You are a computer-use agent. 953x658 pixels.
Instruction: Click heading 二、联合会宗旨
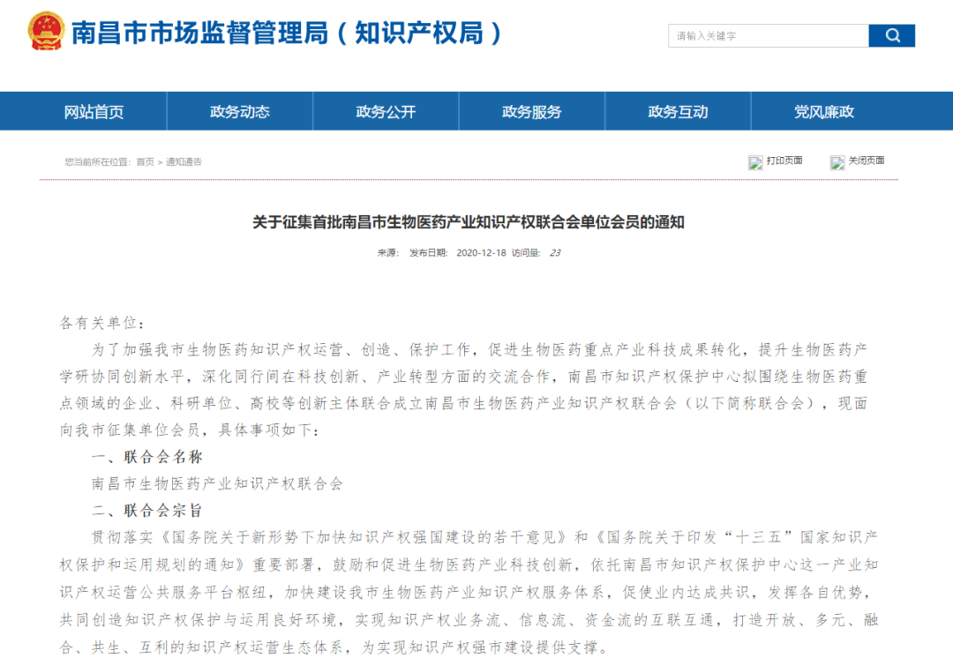pyautogui.click(x=147, y=511)
